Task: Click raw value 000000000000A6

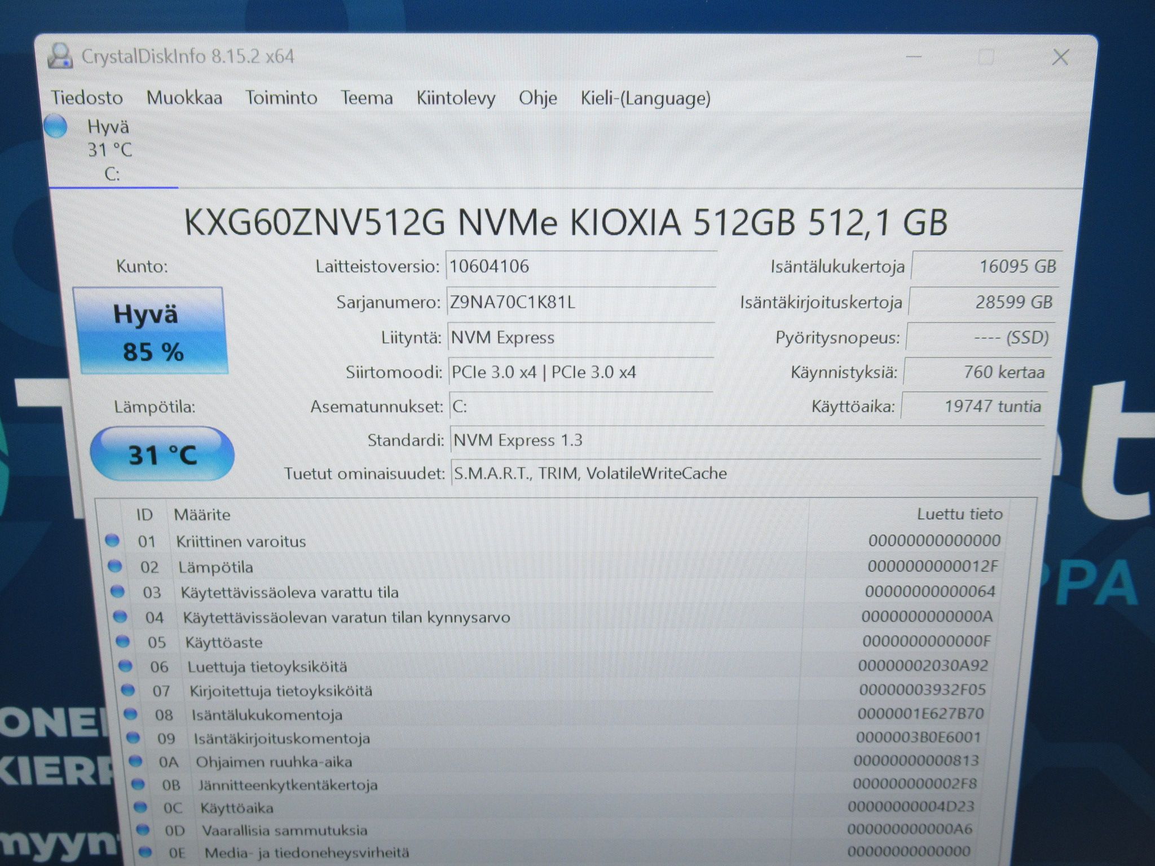Action: pos(910,829)
